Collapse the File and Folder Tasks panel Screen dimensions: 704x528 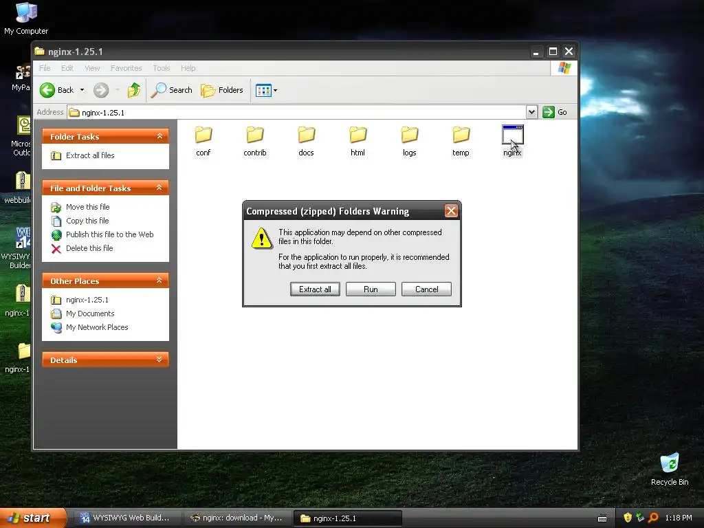point(159,188)
